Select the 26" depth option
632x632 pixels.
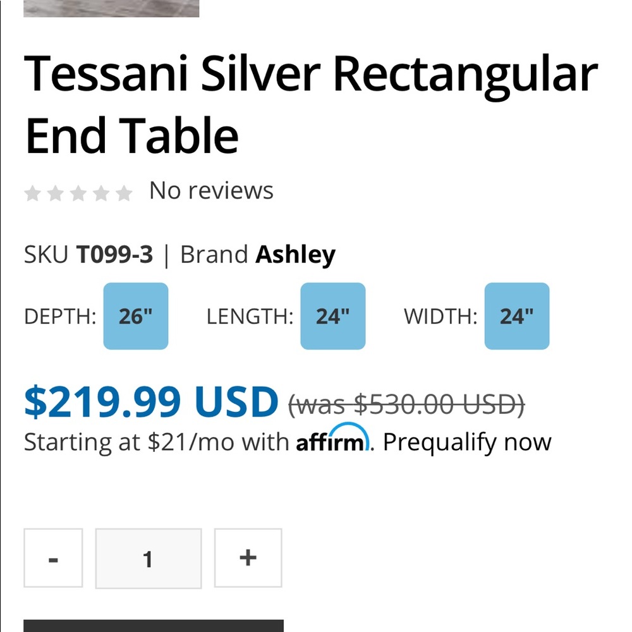(135, 316)
